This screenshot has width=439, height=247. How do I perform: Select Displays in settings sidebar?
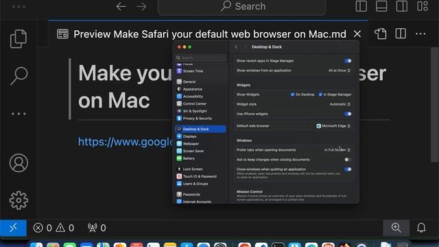201,137
